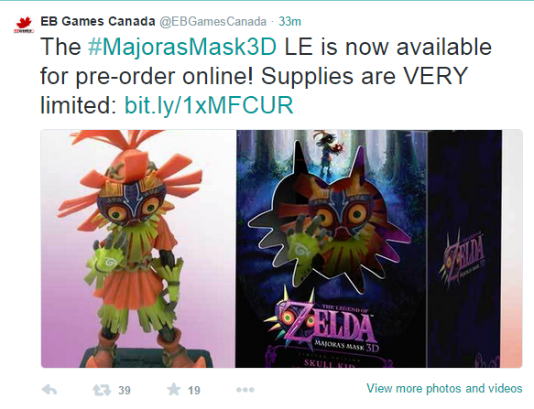Screen dimensions: 534x409
Task: Click the heart-shaped mask cutout in box
Action: [x=330, y=218]
